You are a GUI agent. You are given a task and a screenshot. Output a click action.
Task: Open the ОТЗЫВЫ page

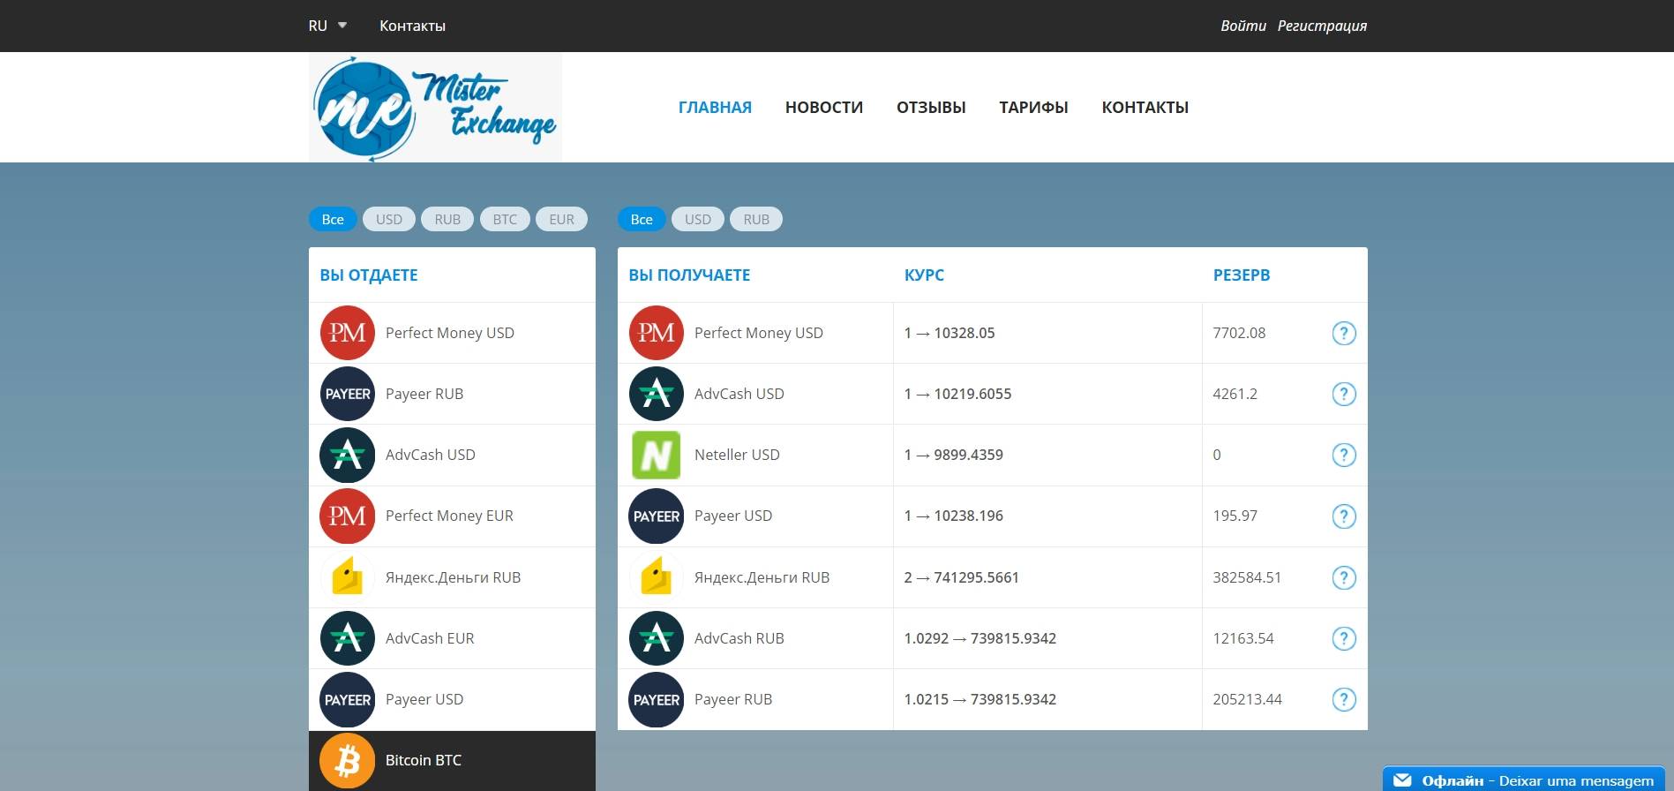(x=931, y=107)
